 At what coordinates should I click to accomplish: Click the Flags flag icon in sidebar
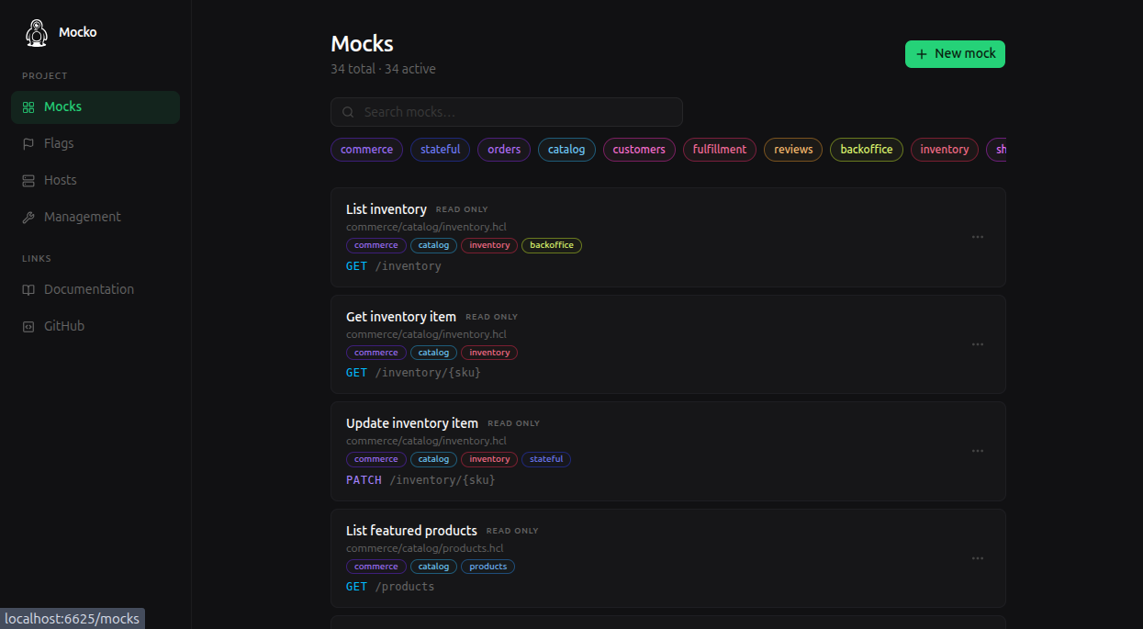point(28,144)
